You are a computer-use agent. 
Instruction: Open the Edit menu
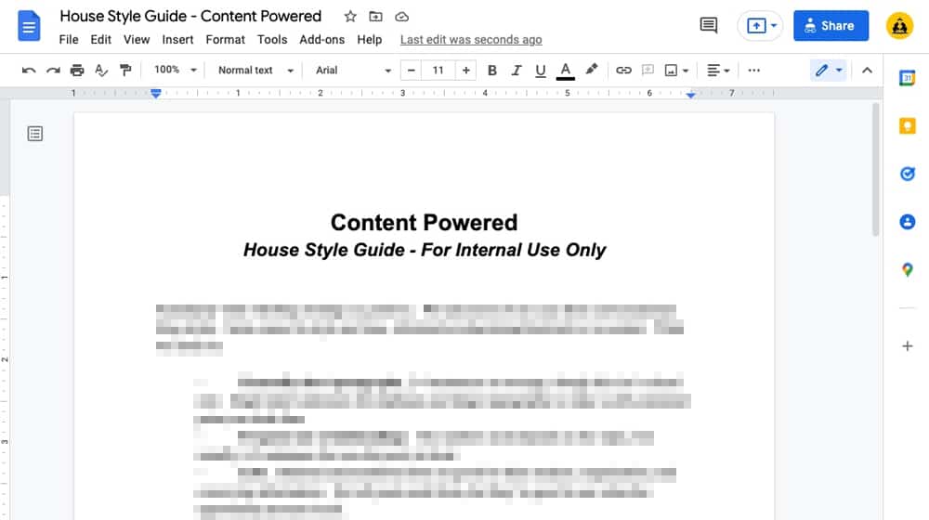(x=100, y=40)
